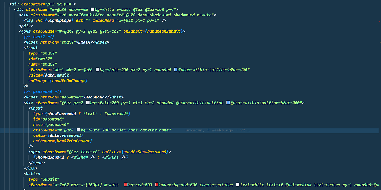Select the BiShow component name

81,157
